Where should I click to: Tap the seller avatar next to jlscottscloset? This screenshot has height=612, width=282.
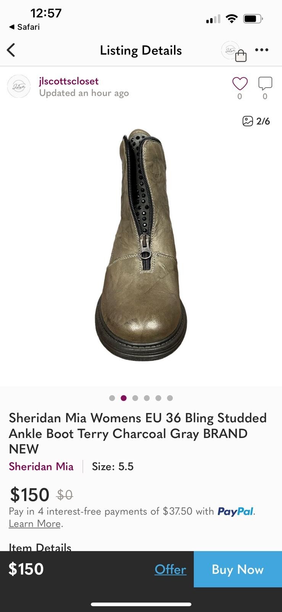point(19,86)
